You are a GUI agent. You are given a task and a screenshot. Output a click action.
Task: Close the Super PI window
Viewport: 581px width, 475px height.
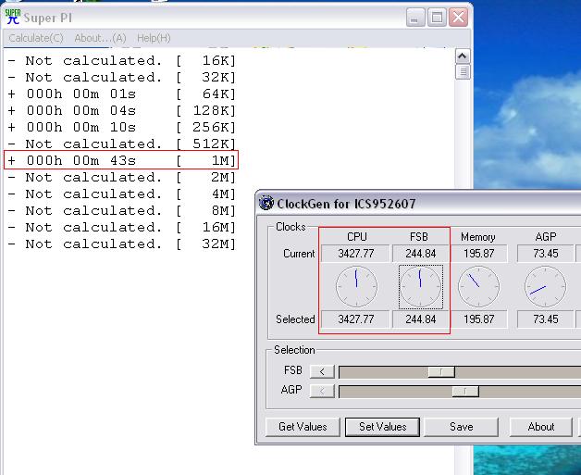458,18
